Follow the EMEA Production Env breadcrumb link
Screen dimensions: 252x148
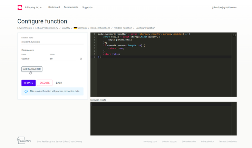point(47,28)
